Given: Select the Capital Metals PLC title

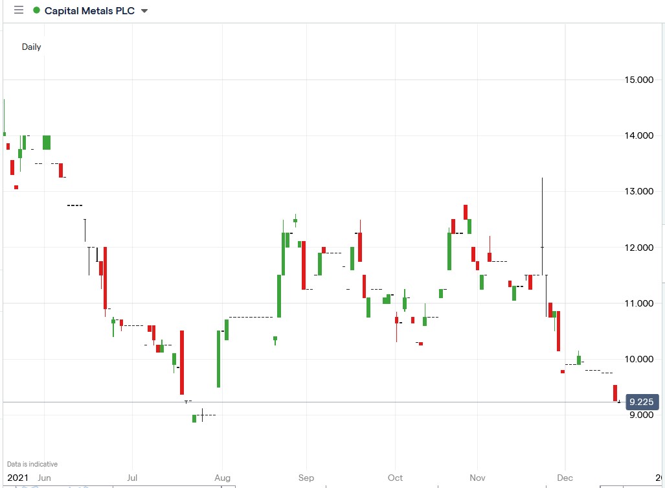Looking at the screenshot, I should (91, 10).
